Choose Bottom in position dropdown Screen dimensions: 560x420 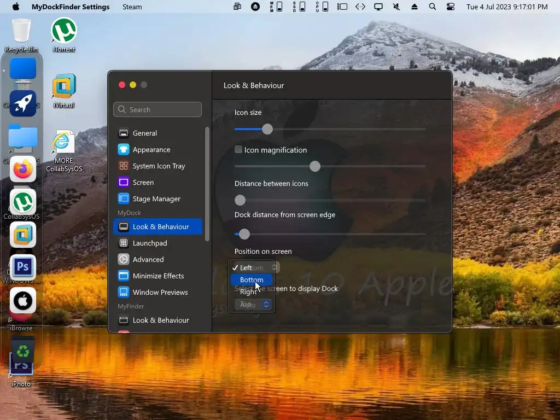pos(252,279)
